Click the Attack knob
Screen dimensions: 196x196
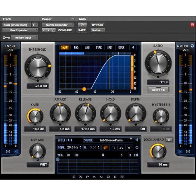point(60,114)
